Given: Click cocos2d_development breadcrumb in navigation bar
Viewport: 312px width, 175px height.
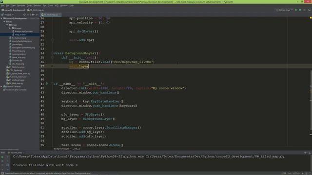Looking at the screenshot, I should 13,10.
